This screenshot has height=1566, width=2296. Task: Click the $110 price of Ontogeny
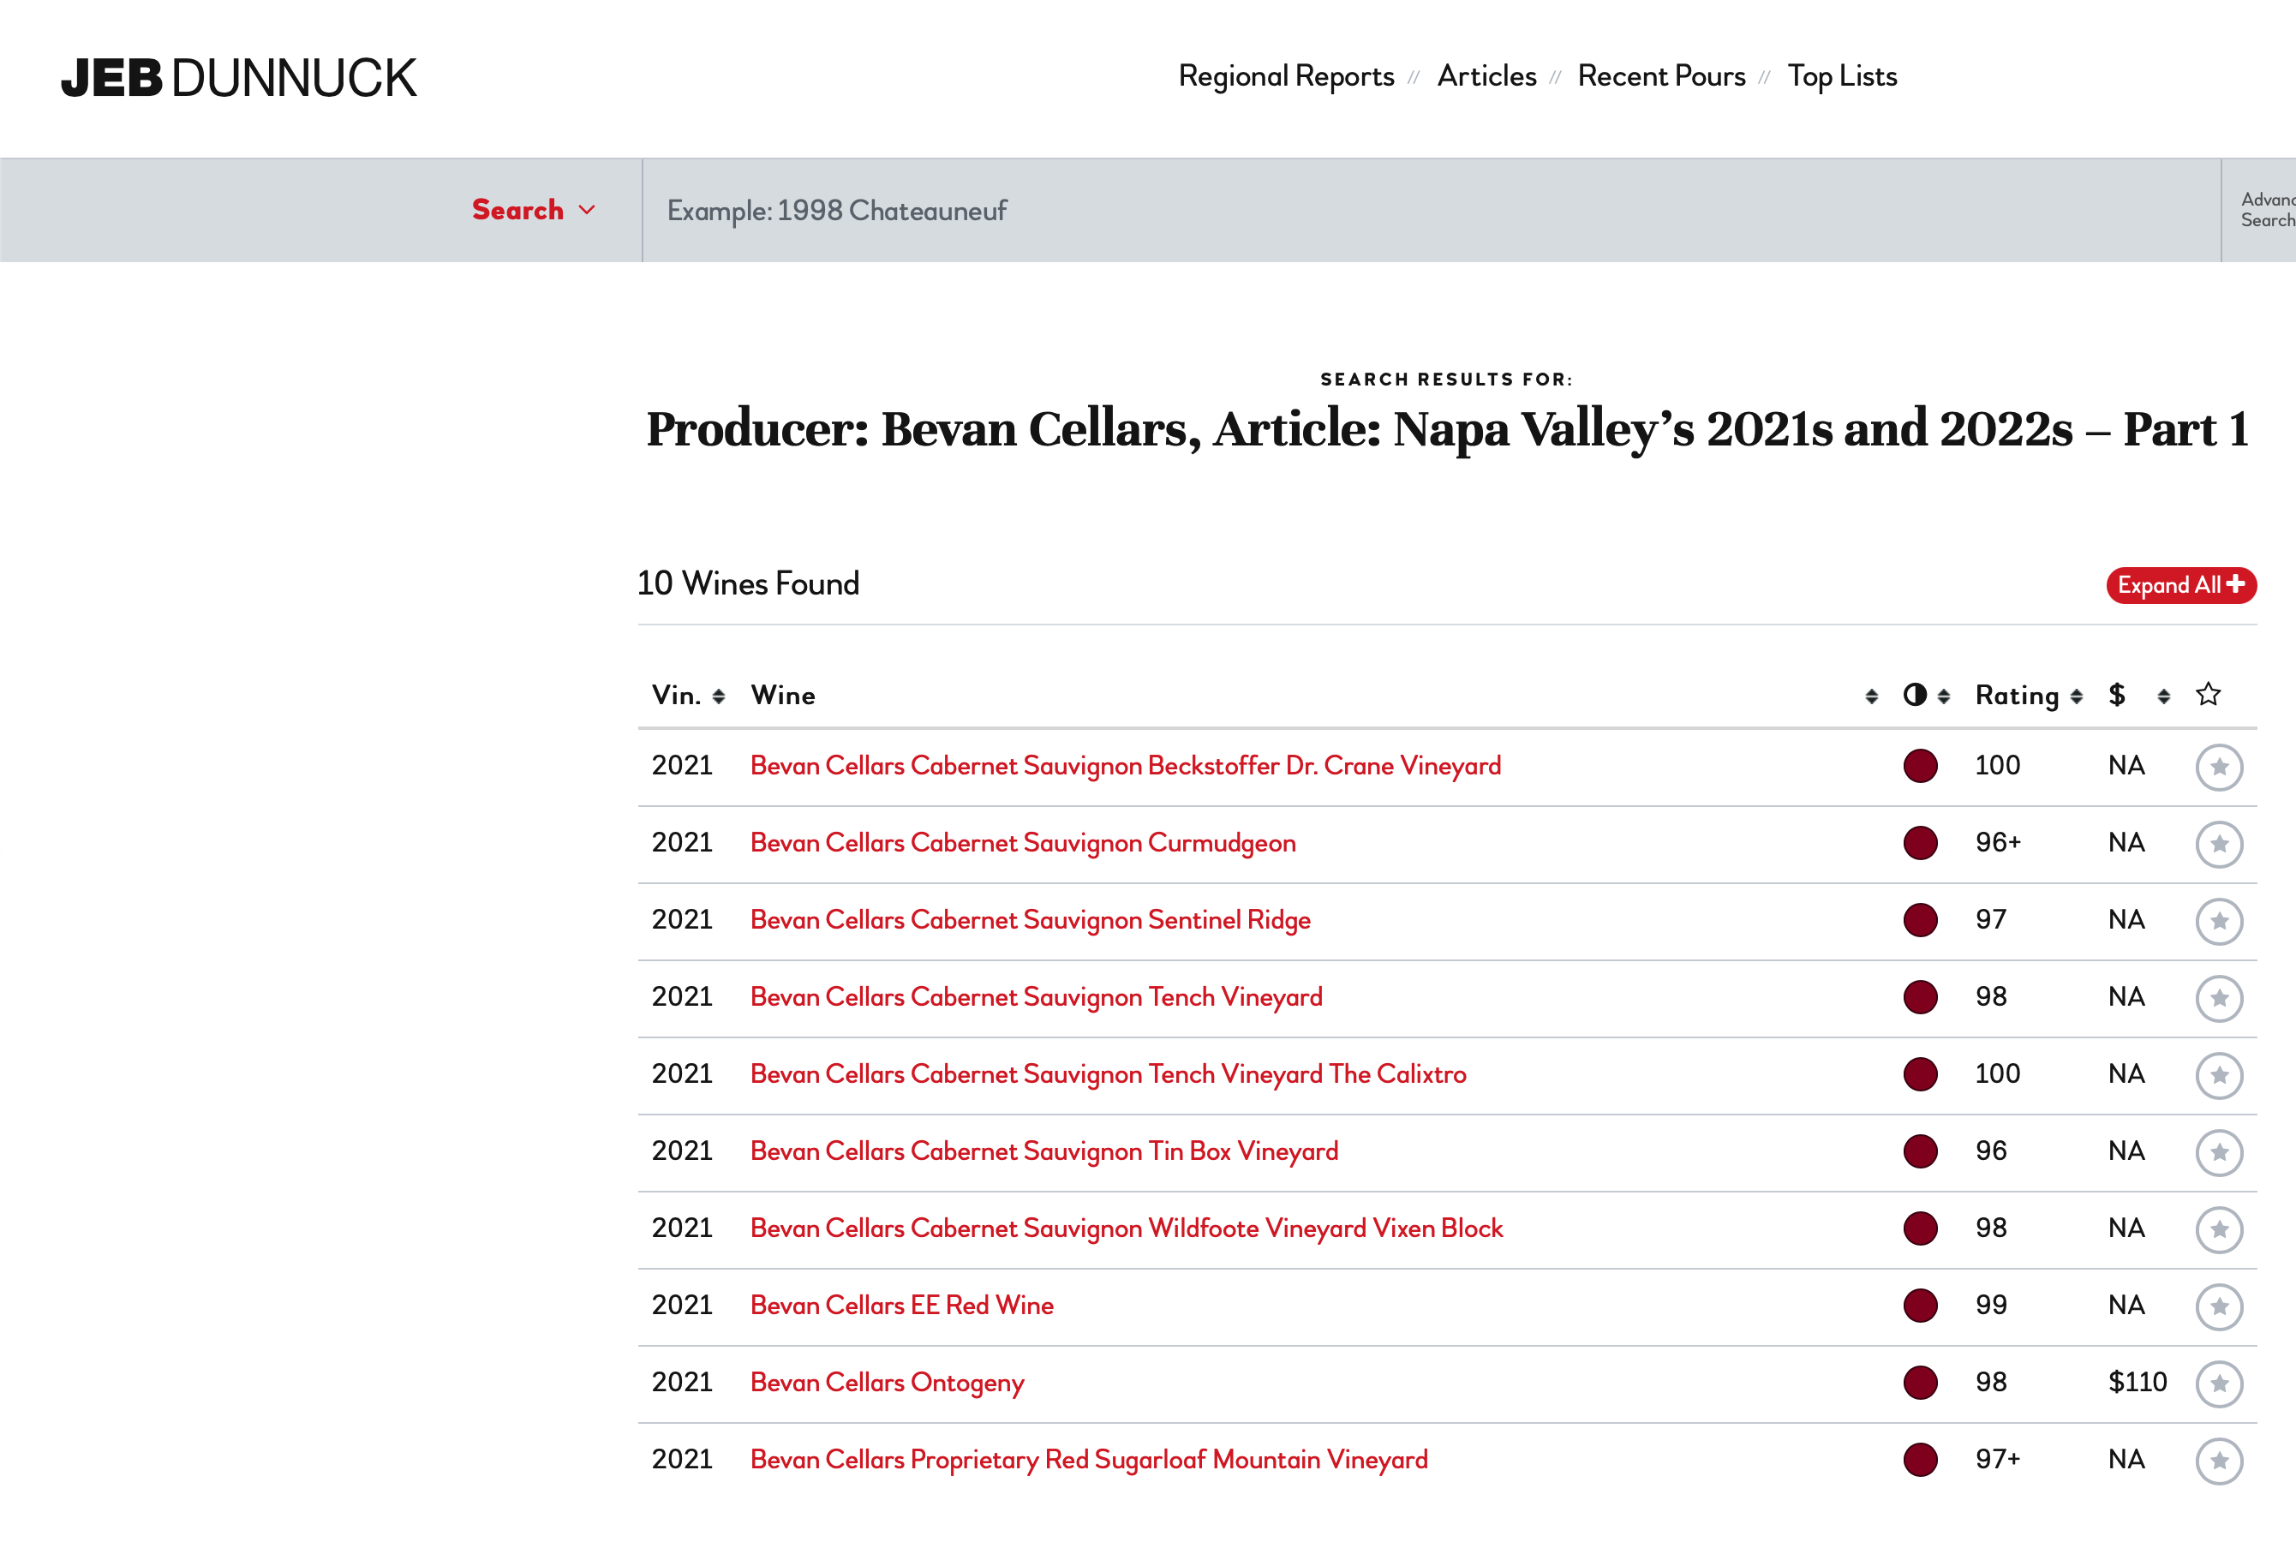(x=2137, y=1382)
